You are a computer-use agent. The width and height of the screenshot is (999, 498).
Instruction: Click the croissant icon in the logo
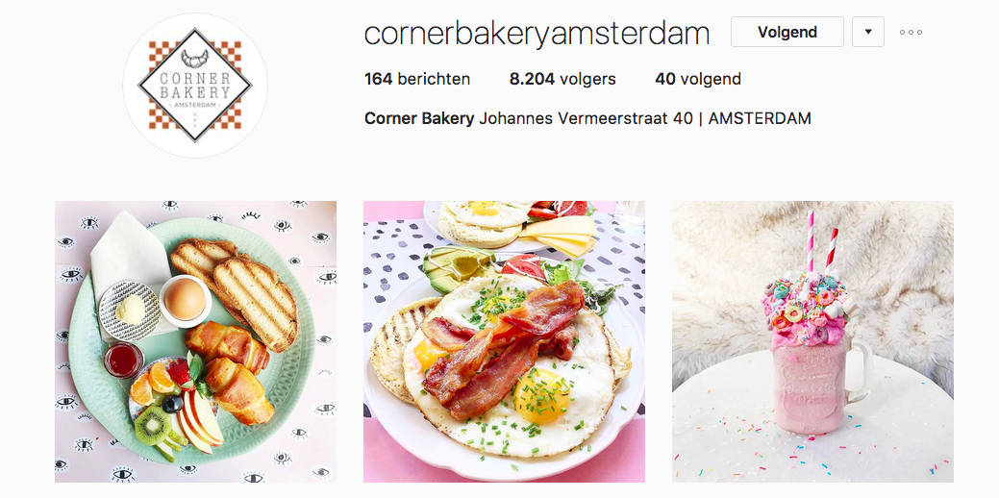point(195,58)
